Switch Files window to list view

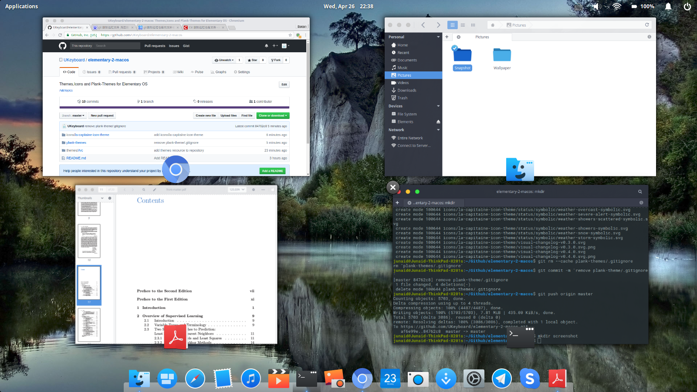click(x=463, y=25)
